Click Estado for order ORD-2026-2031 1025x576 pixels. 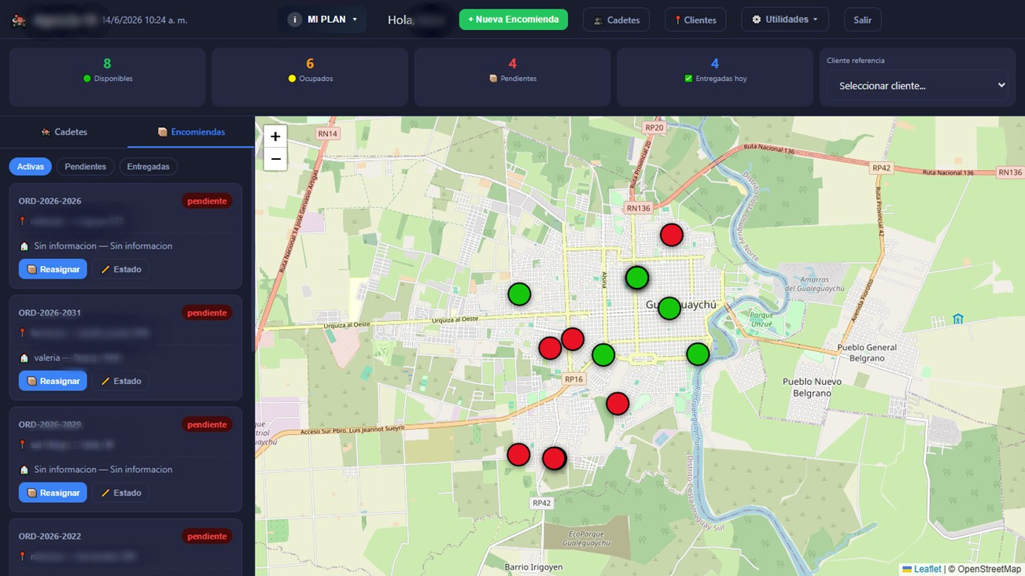(120, 381)
